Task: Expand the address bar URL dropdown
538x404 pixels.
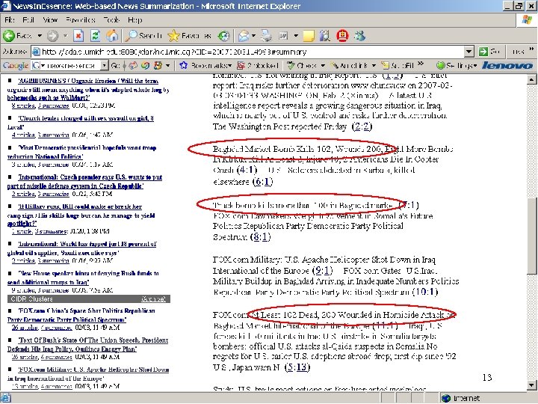Action: [x=469, y=52]
